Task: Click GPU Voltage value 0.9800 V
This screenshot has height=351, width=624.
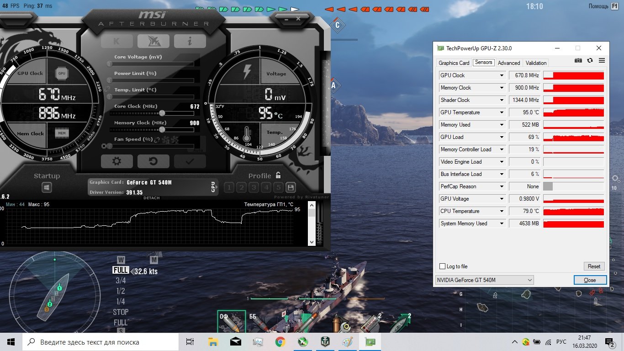Action: click(x=525, y=199)
